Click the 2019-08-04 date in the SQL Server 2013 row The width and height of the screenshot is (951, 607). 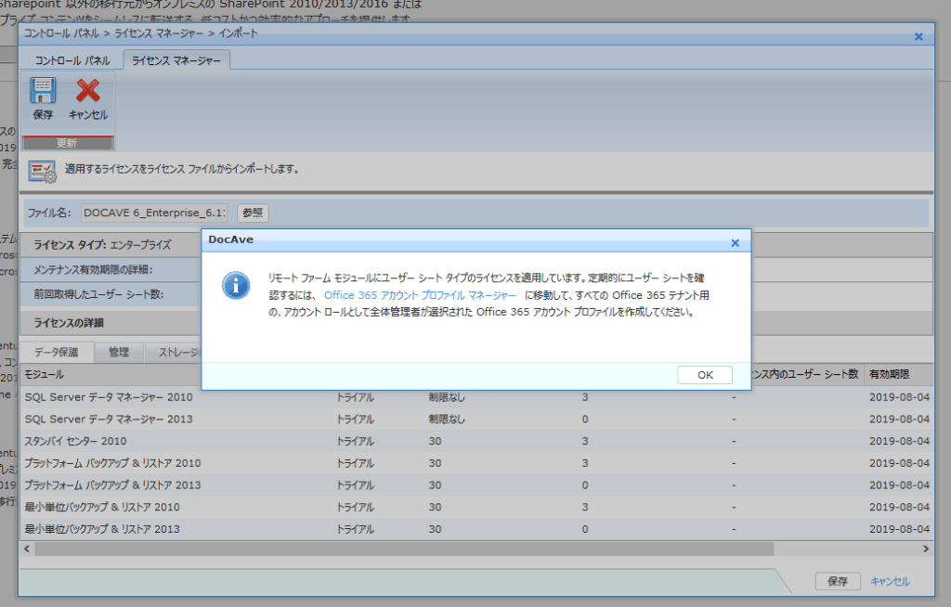[899, 419]
